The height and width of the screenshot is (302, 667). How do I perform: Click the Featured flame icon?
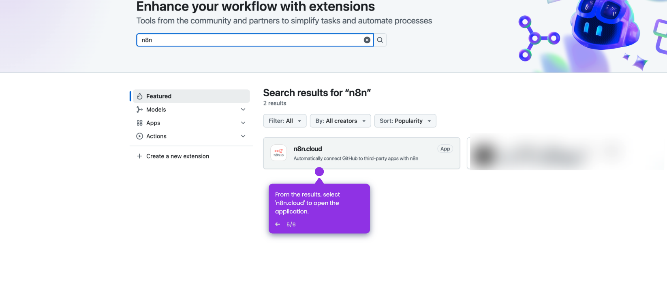pyautogui.click(x=140, y=96)
